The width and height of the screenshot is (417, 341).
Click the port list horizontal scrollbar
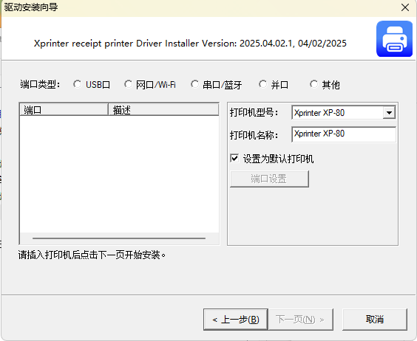(120, 238)
